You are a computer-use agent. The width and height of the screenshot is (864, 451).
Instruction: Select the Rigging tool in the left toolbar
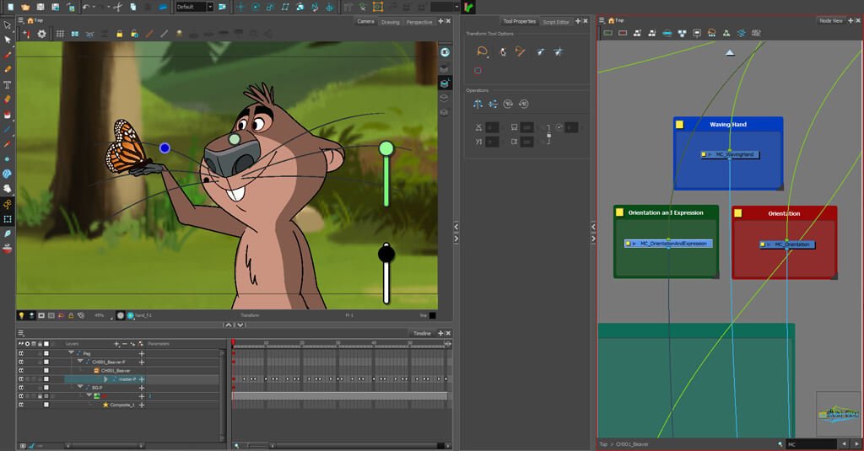[7, 204]
